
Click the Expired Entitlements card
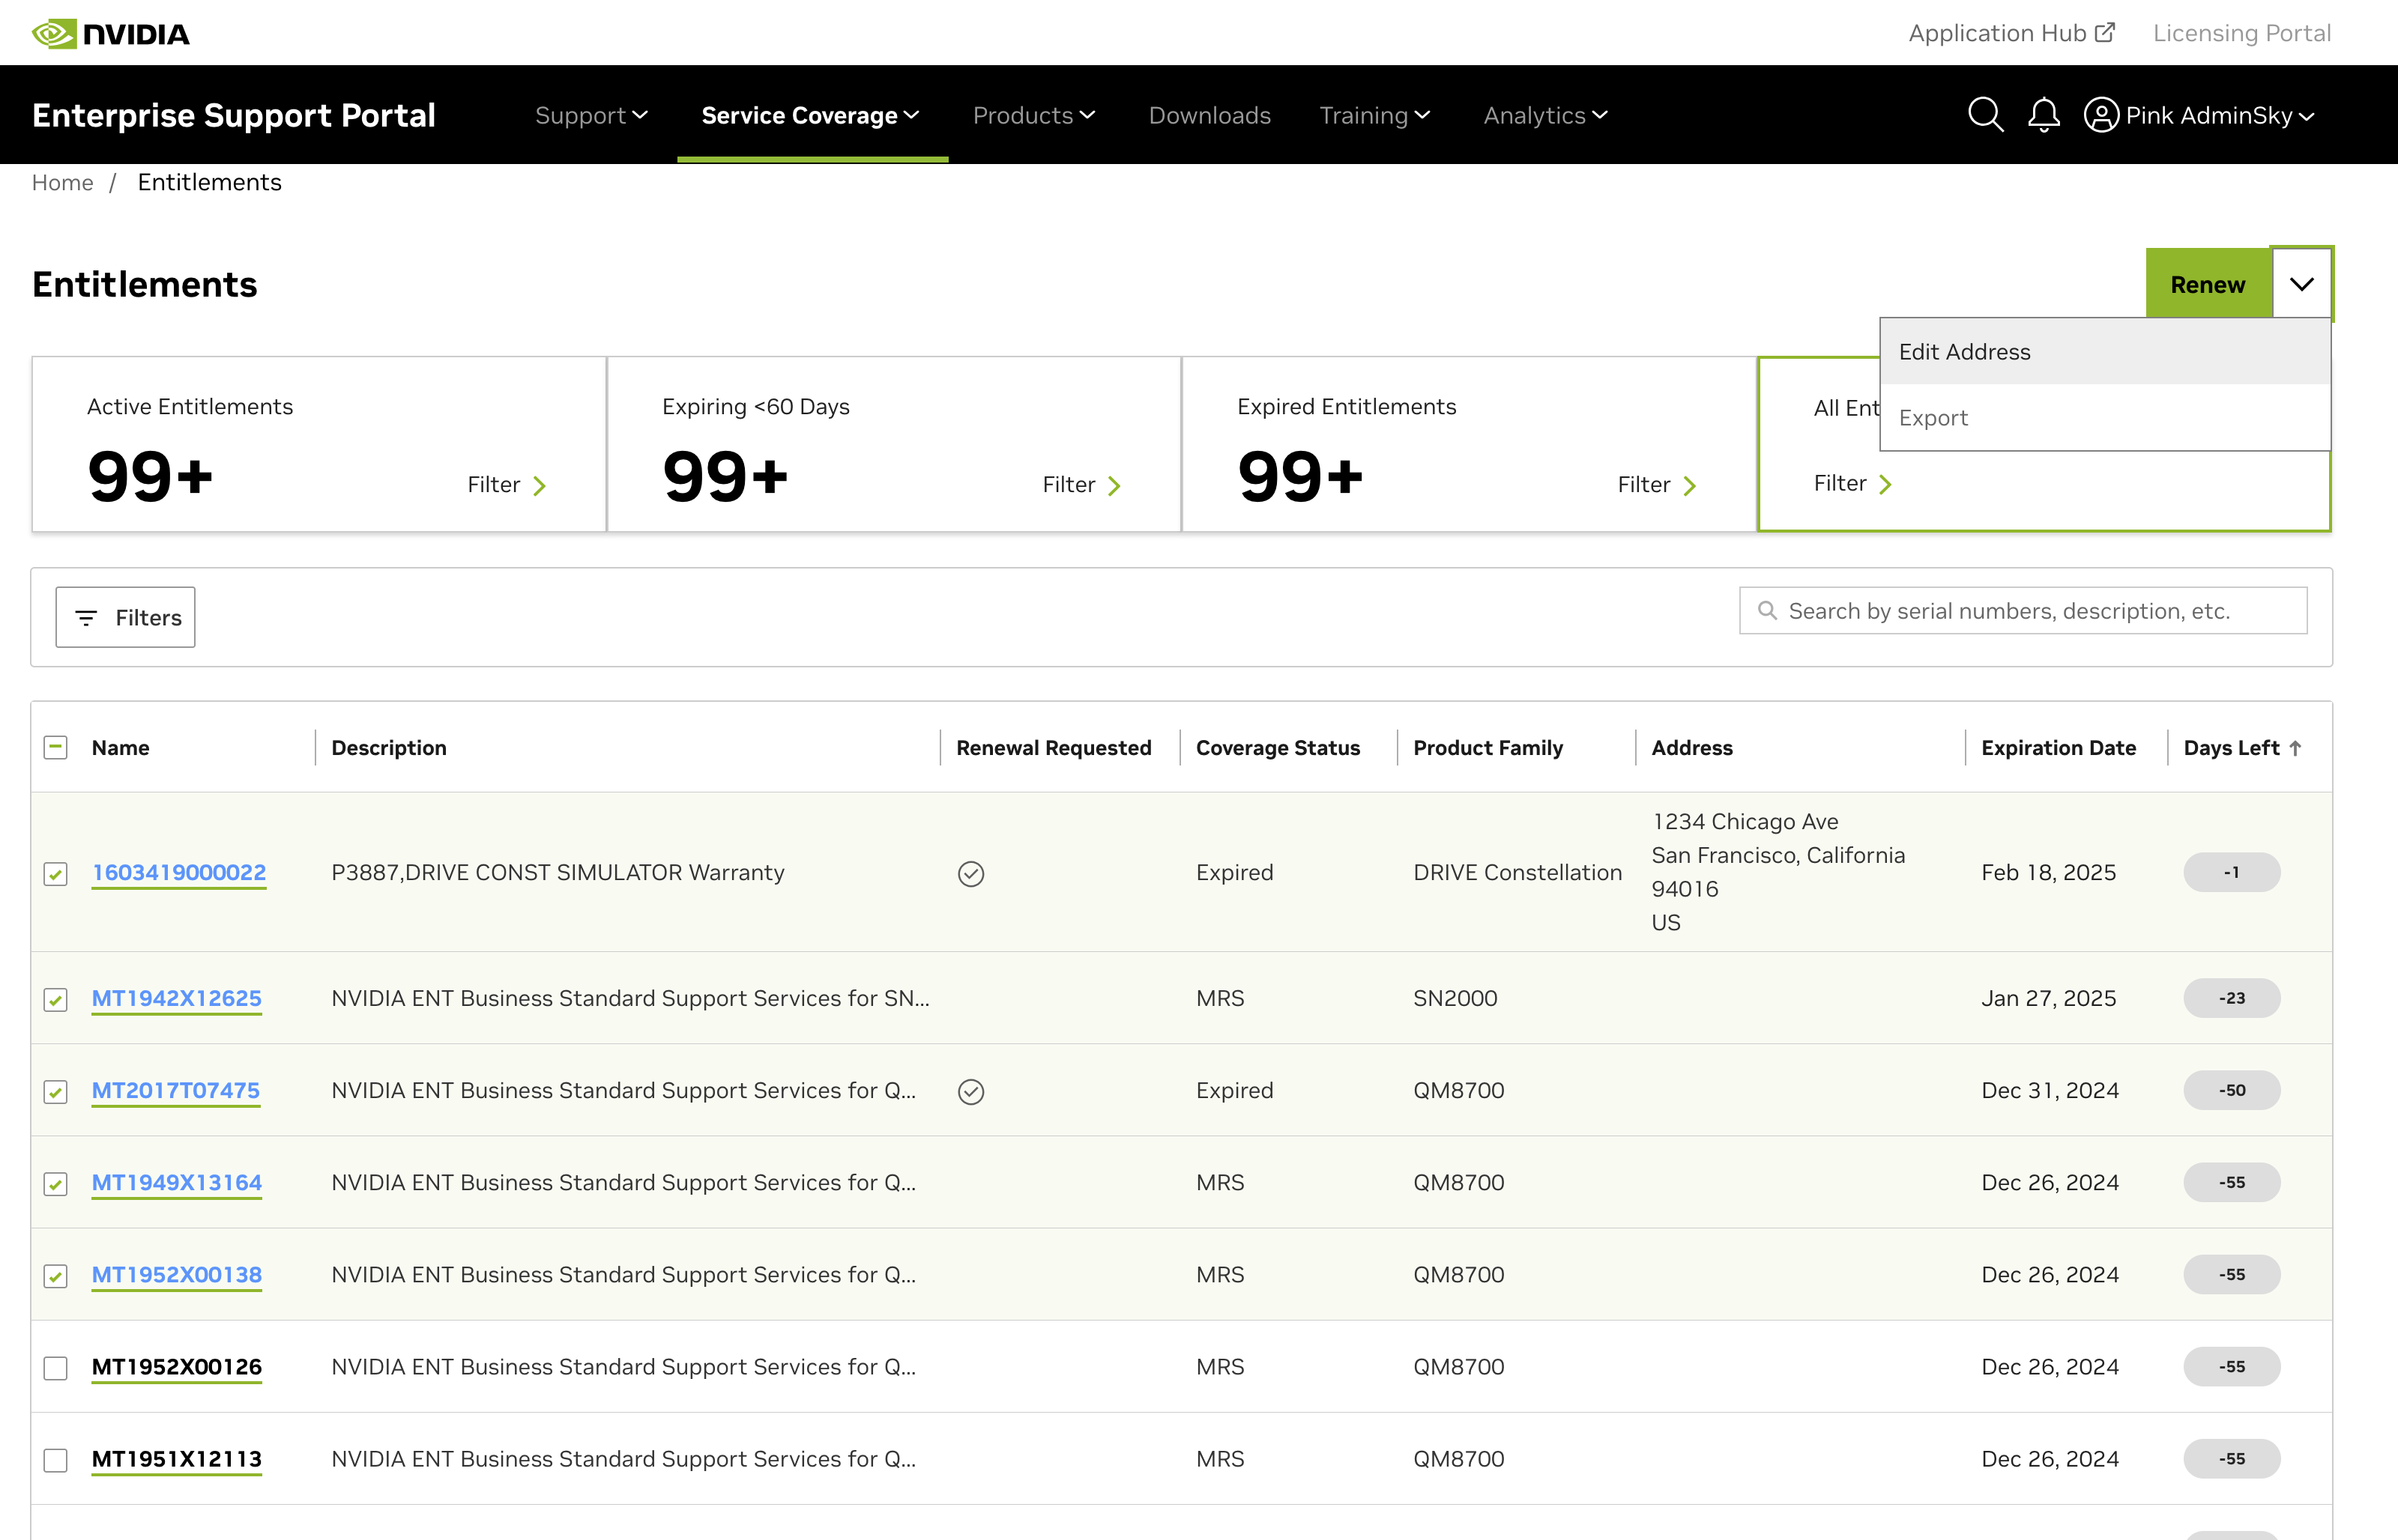[1469, 444]
